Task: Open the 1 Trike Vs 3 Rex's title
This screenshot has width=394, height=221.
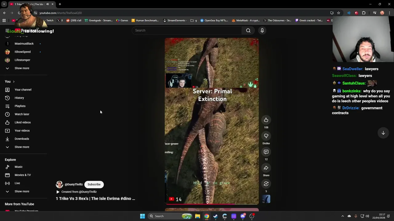Action: point(95,199)
